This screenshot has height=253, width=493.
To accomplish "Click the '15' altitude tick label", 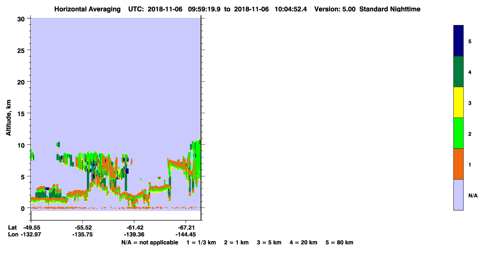I will [22, 113].
